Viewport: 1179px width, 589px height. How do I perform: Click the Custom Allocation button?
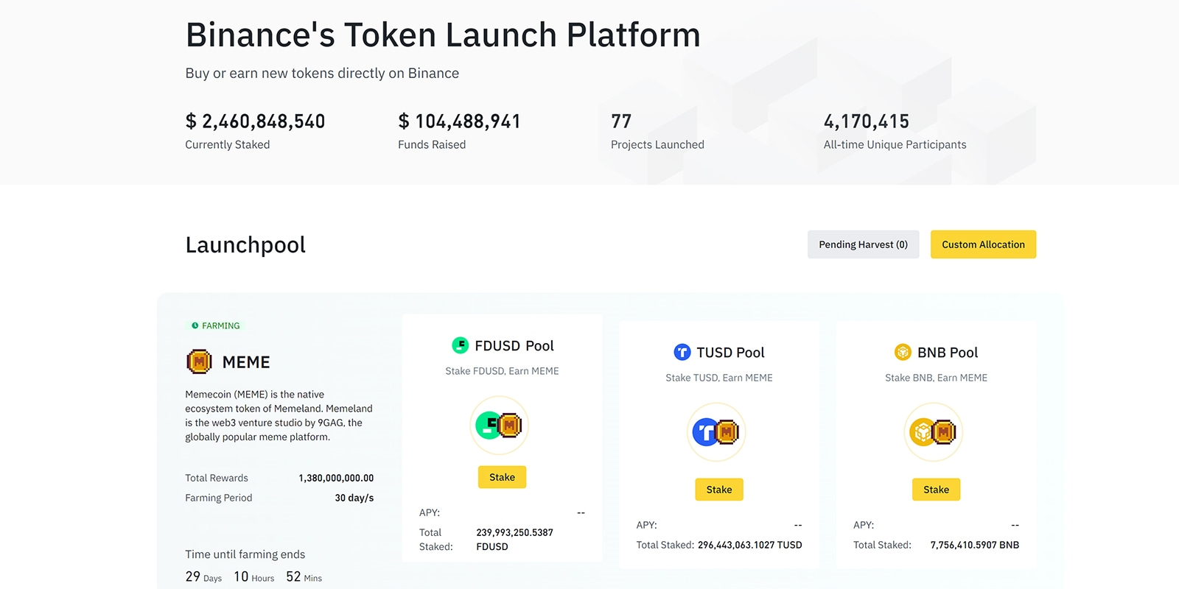pos(983,244)
